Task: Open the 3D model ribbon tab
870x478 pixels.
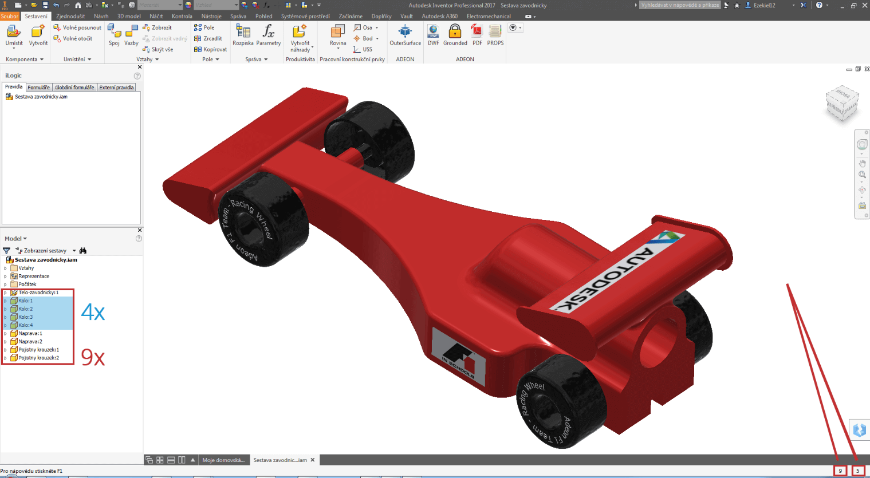Action: (x=129, y=16)
